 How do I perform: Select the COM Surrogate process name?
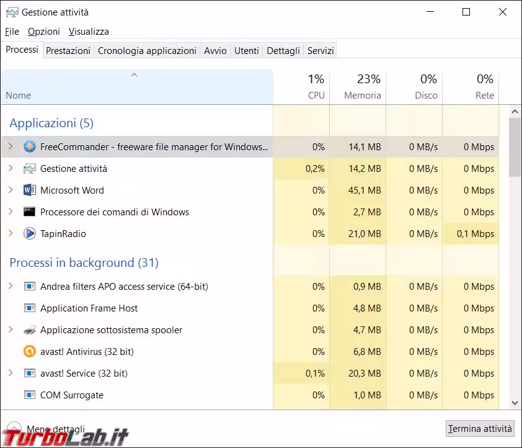point(72,395)
